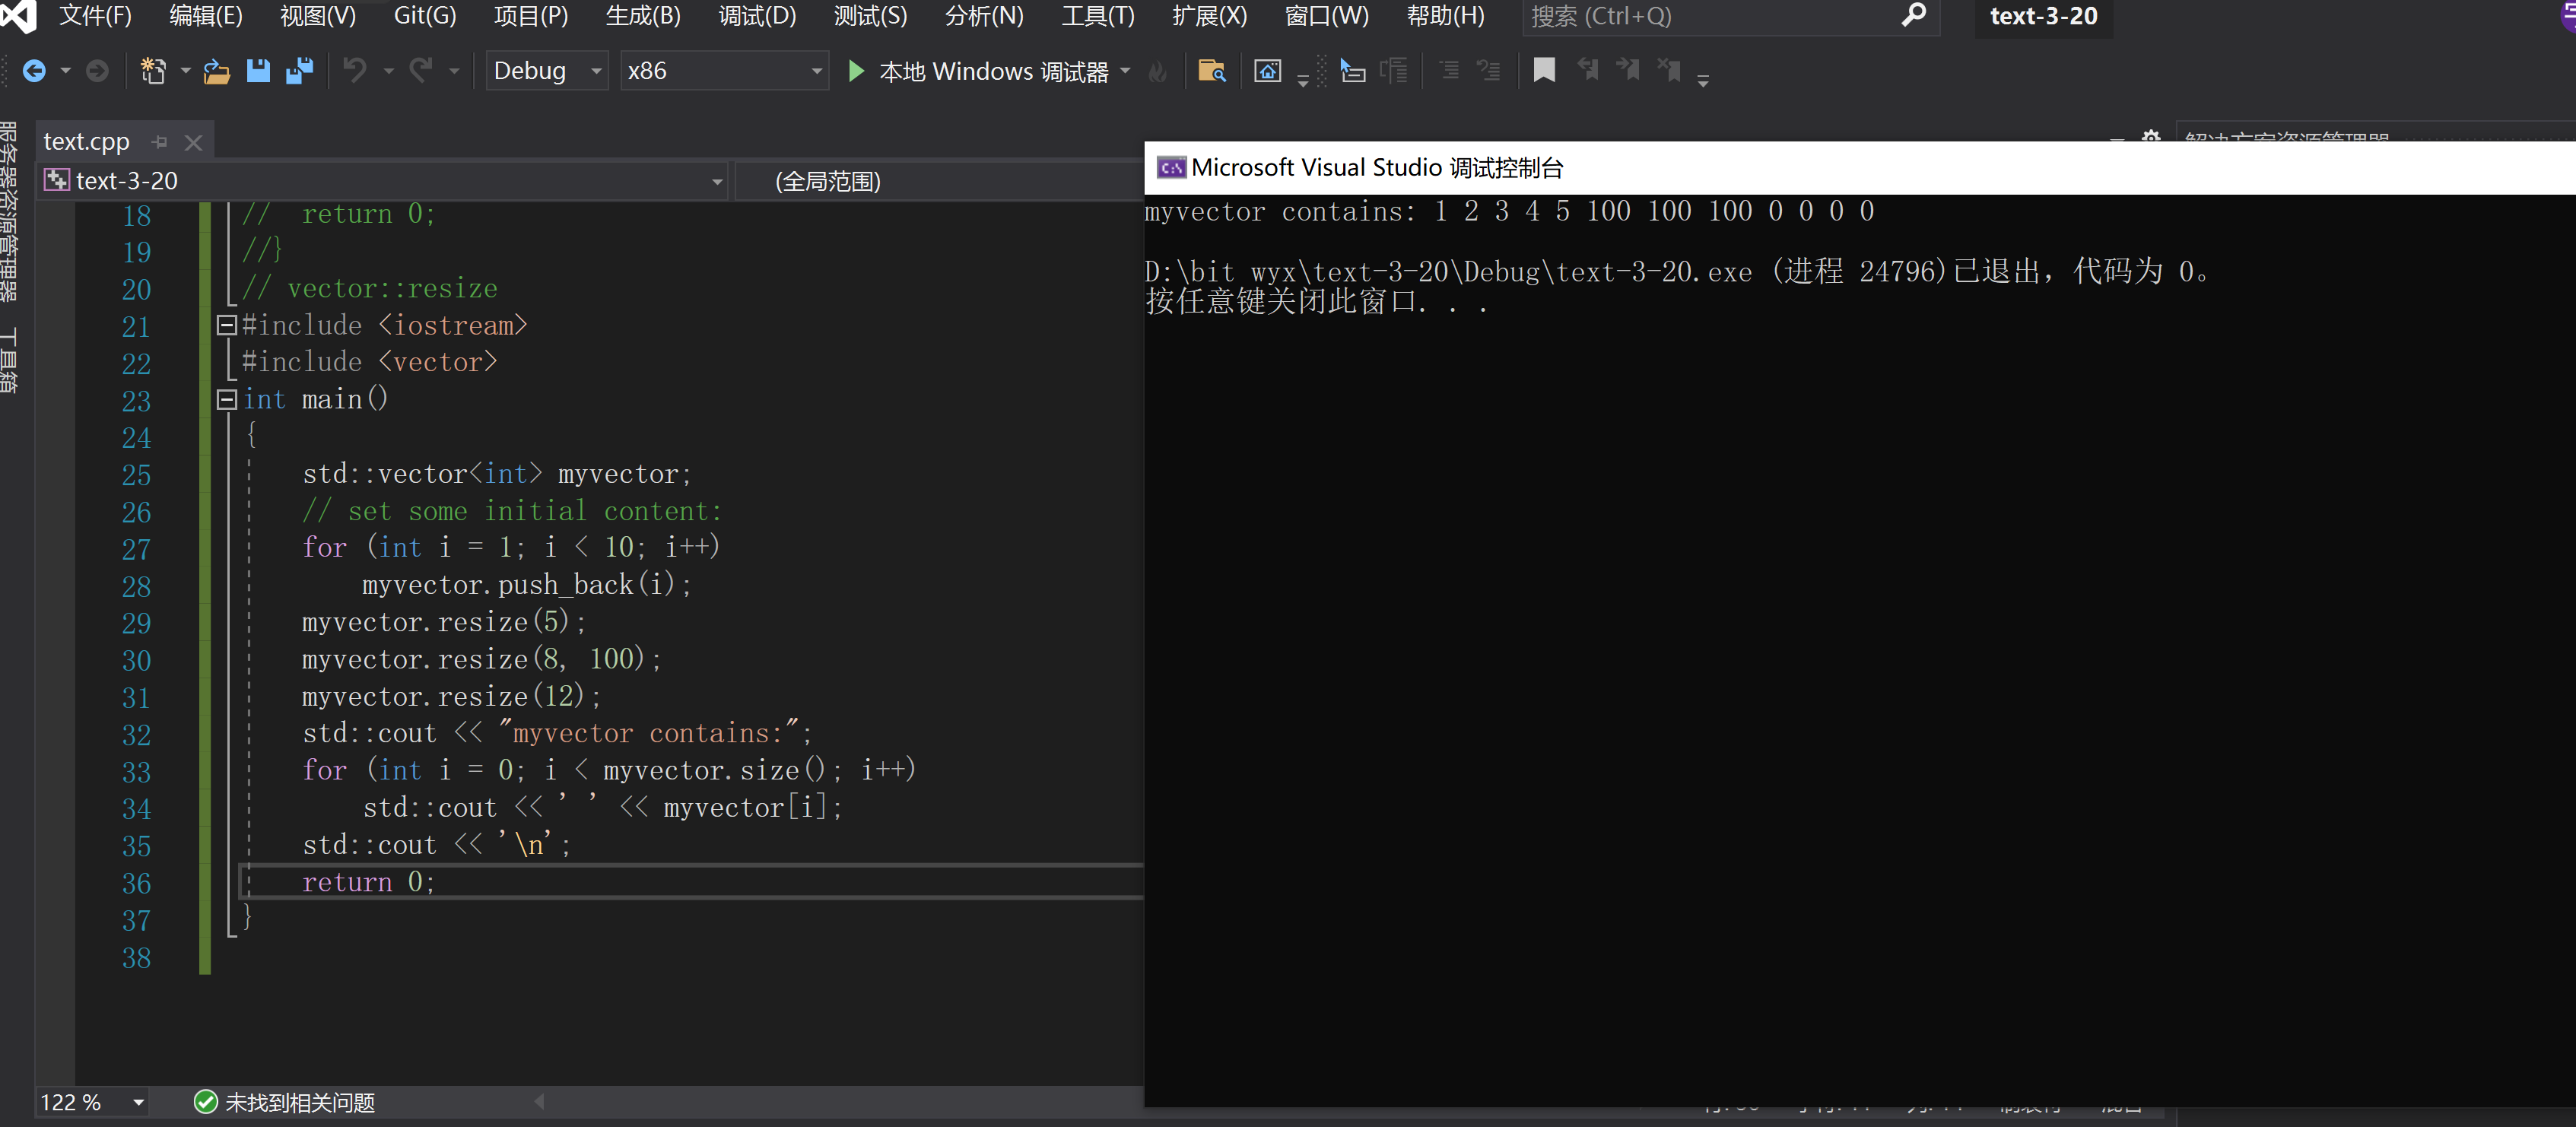Click the search magnifier icon
This screenshot has width=2576, height=1127.
1912,16
